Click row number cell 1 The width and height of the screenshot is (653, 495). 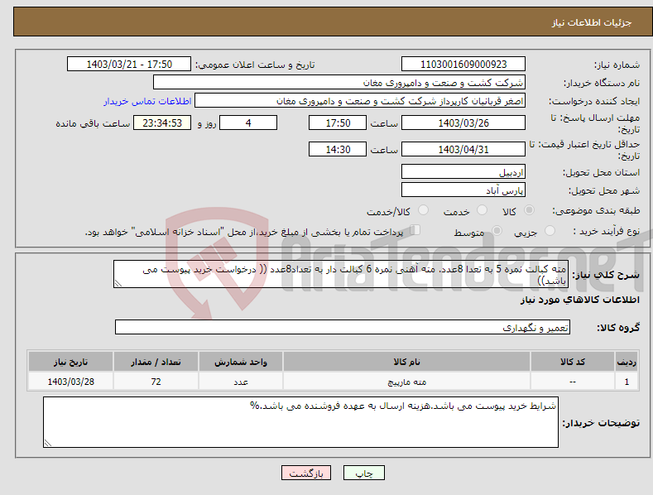[x=627, y=382]
